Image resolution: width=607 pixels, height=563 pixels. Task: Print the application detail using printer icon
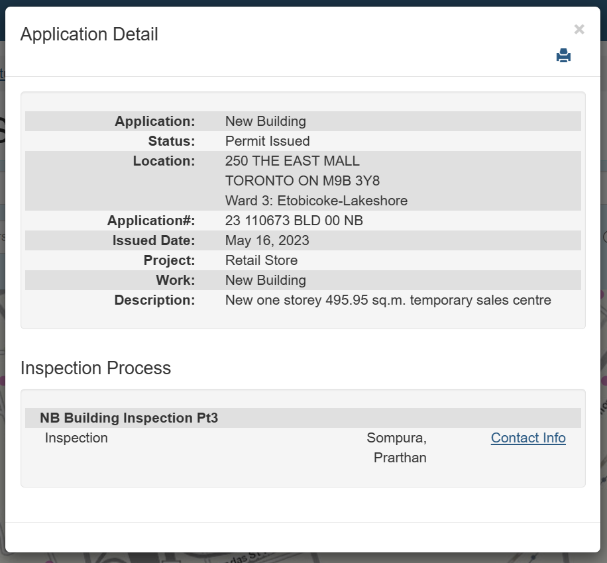click(563, 56)
